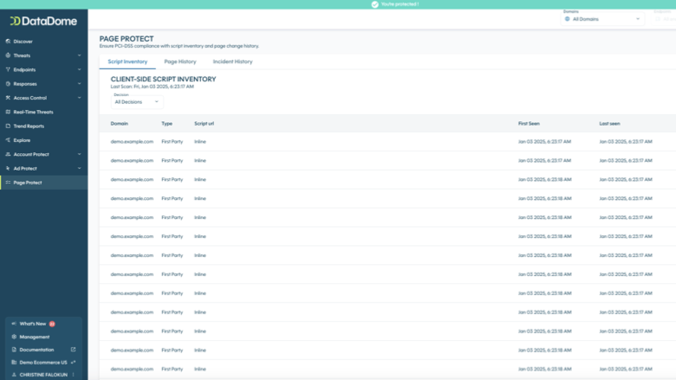Click the What's New 22 notification badge

52,324
